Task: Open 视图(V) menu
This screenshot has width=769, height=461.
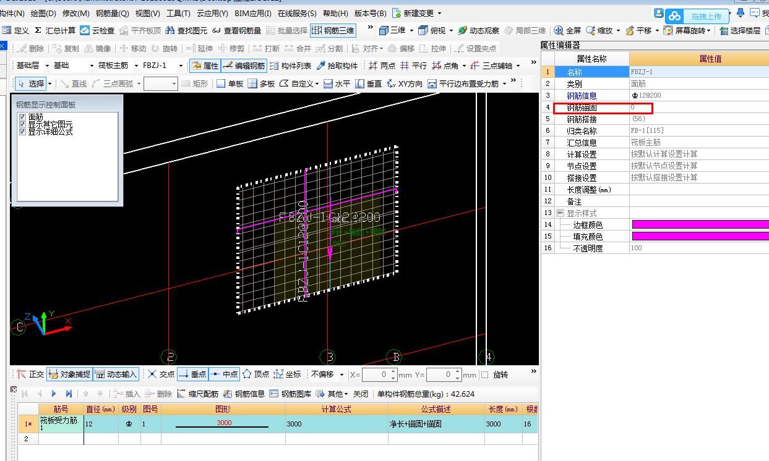Action: coord(147,13)
